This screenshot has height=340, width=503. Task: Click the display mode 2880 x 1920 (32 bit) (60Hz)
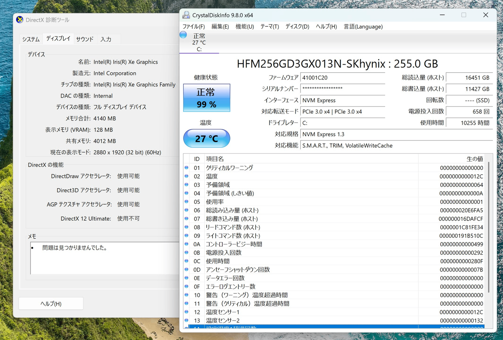point(127,152)
